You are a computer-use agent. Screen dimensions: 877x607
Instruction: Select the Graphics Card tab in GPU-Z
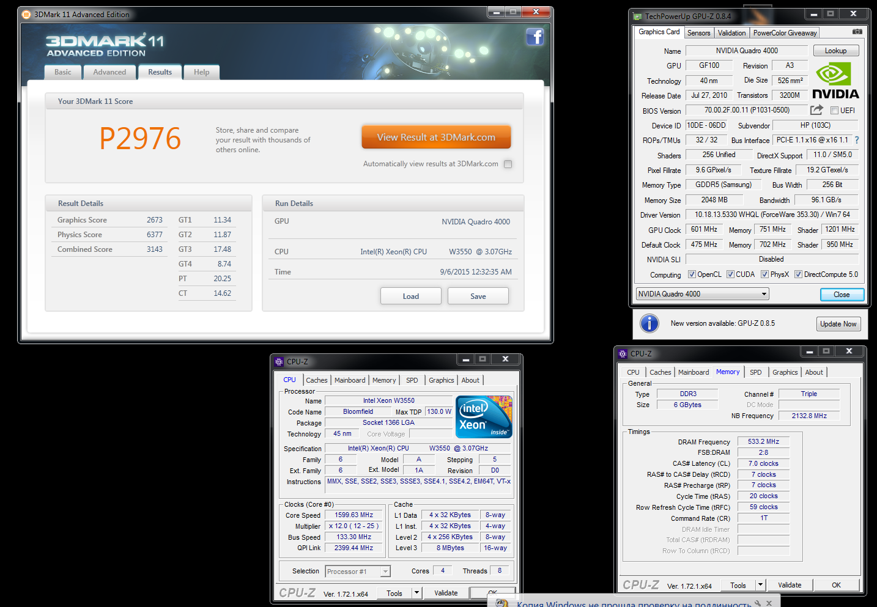[x=659, y=32]
